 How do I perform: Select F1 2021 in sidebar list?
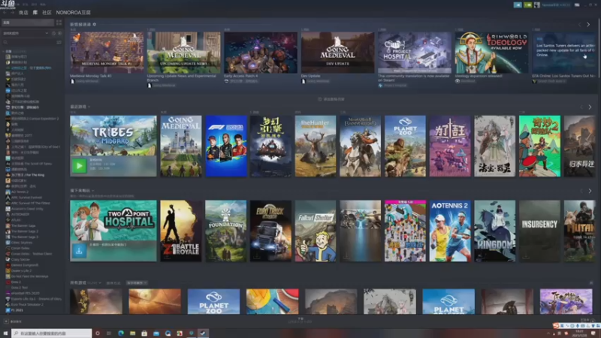click(14, 310)
